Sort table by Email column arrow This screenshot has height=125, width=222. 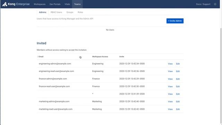tap(38, 57)
